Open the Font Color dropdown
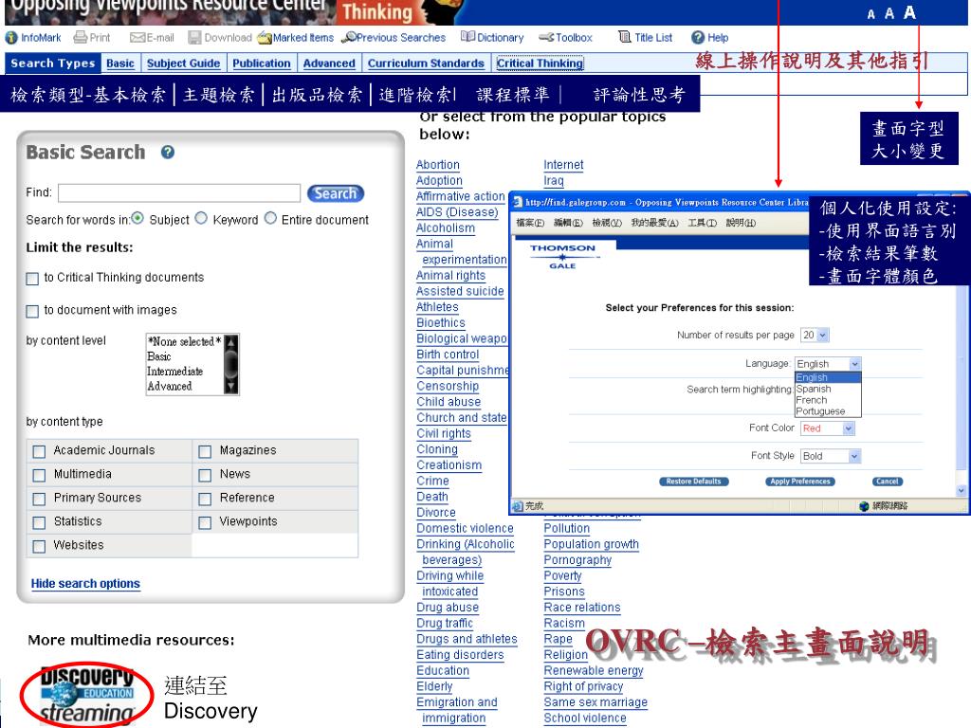The width and height of the screenshot is (971, 728). 827,428
